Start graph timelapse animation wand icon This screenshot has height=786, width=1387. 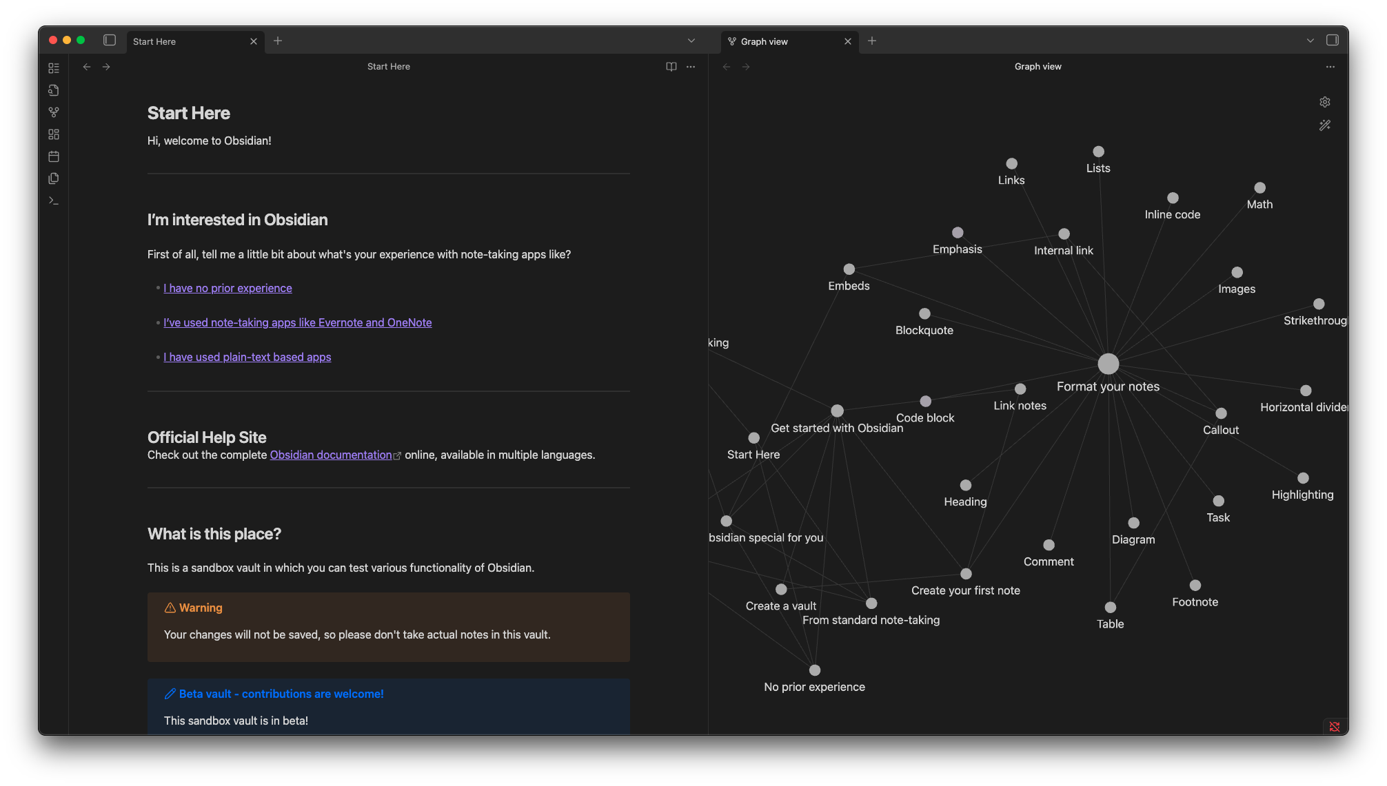(1324, 125)
